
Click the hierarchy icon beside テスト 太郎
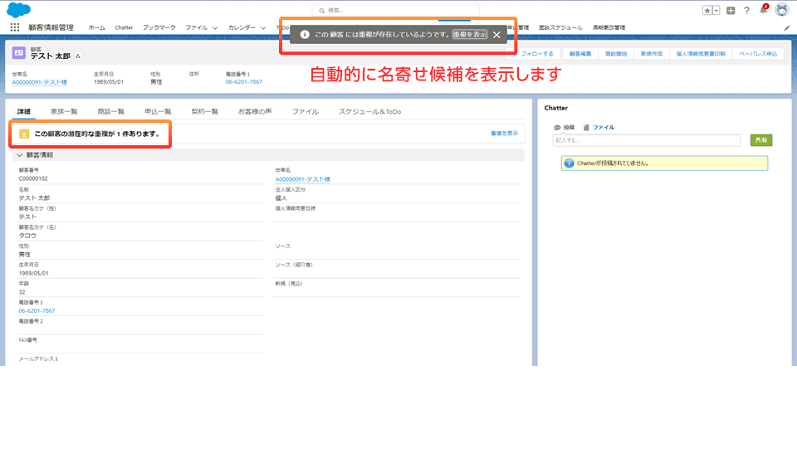pyautogui.click(x=78, y=56)
